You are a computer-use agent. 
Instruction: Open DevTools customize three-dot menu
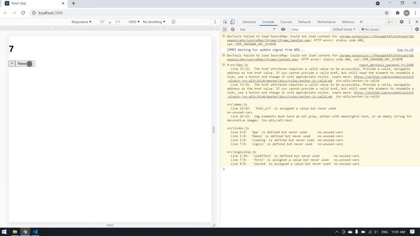click(x=409, y=22)
